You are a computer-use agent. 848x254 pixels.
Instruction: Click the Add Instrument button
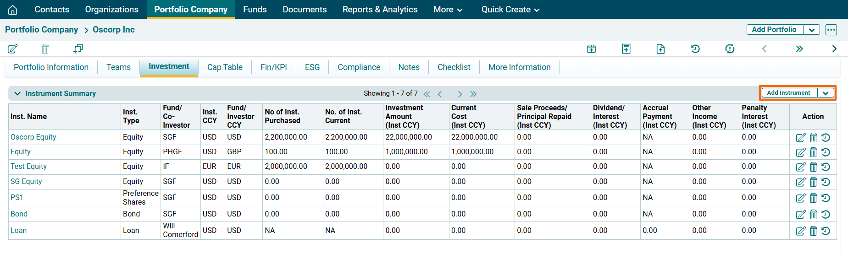pos(788,93)
